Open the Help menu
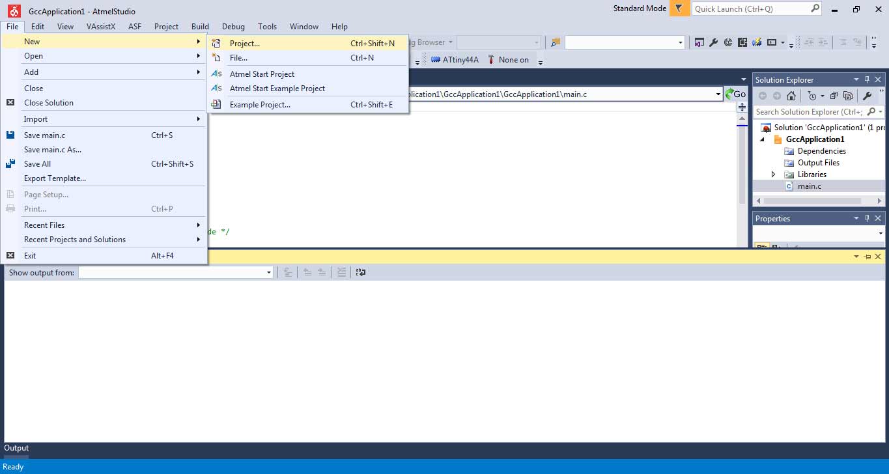889x474 pixels. [339, 26]
